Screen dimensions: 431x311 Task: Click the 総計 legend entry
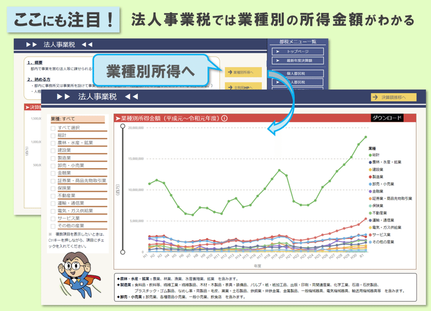pyautogui.click(x=374, y=155)
